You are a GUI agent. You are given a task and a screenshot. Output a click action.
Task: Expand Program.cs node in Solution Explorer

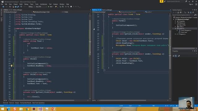[175, 34]
